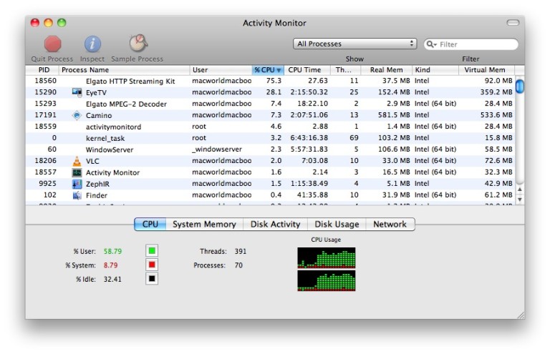Switch to the Network tab

point(390,224)
